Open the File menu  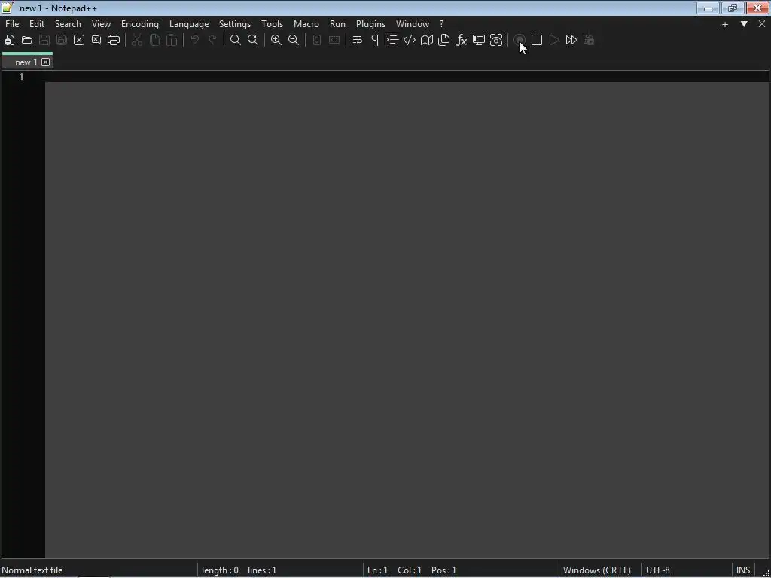[x=12, y=24]
